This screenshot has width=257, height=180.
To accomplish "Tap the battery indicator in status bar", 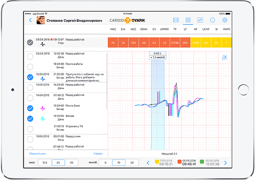I will point(228,14).
